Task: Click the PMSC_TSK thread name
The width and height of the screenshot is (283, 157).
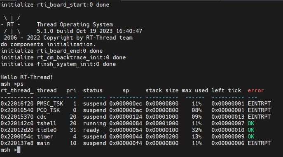Action: [x=50, y=104]
